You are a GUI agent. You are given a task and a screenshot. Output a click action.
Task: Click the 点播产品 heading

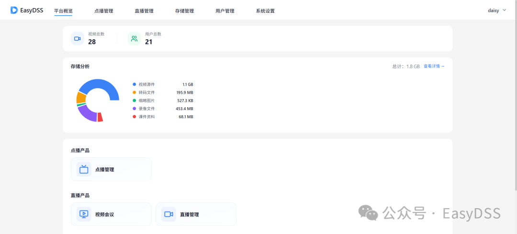(x=80, y=150)
